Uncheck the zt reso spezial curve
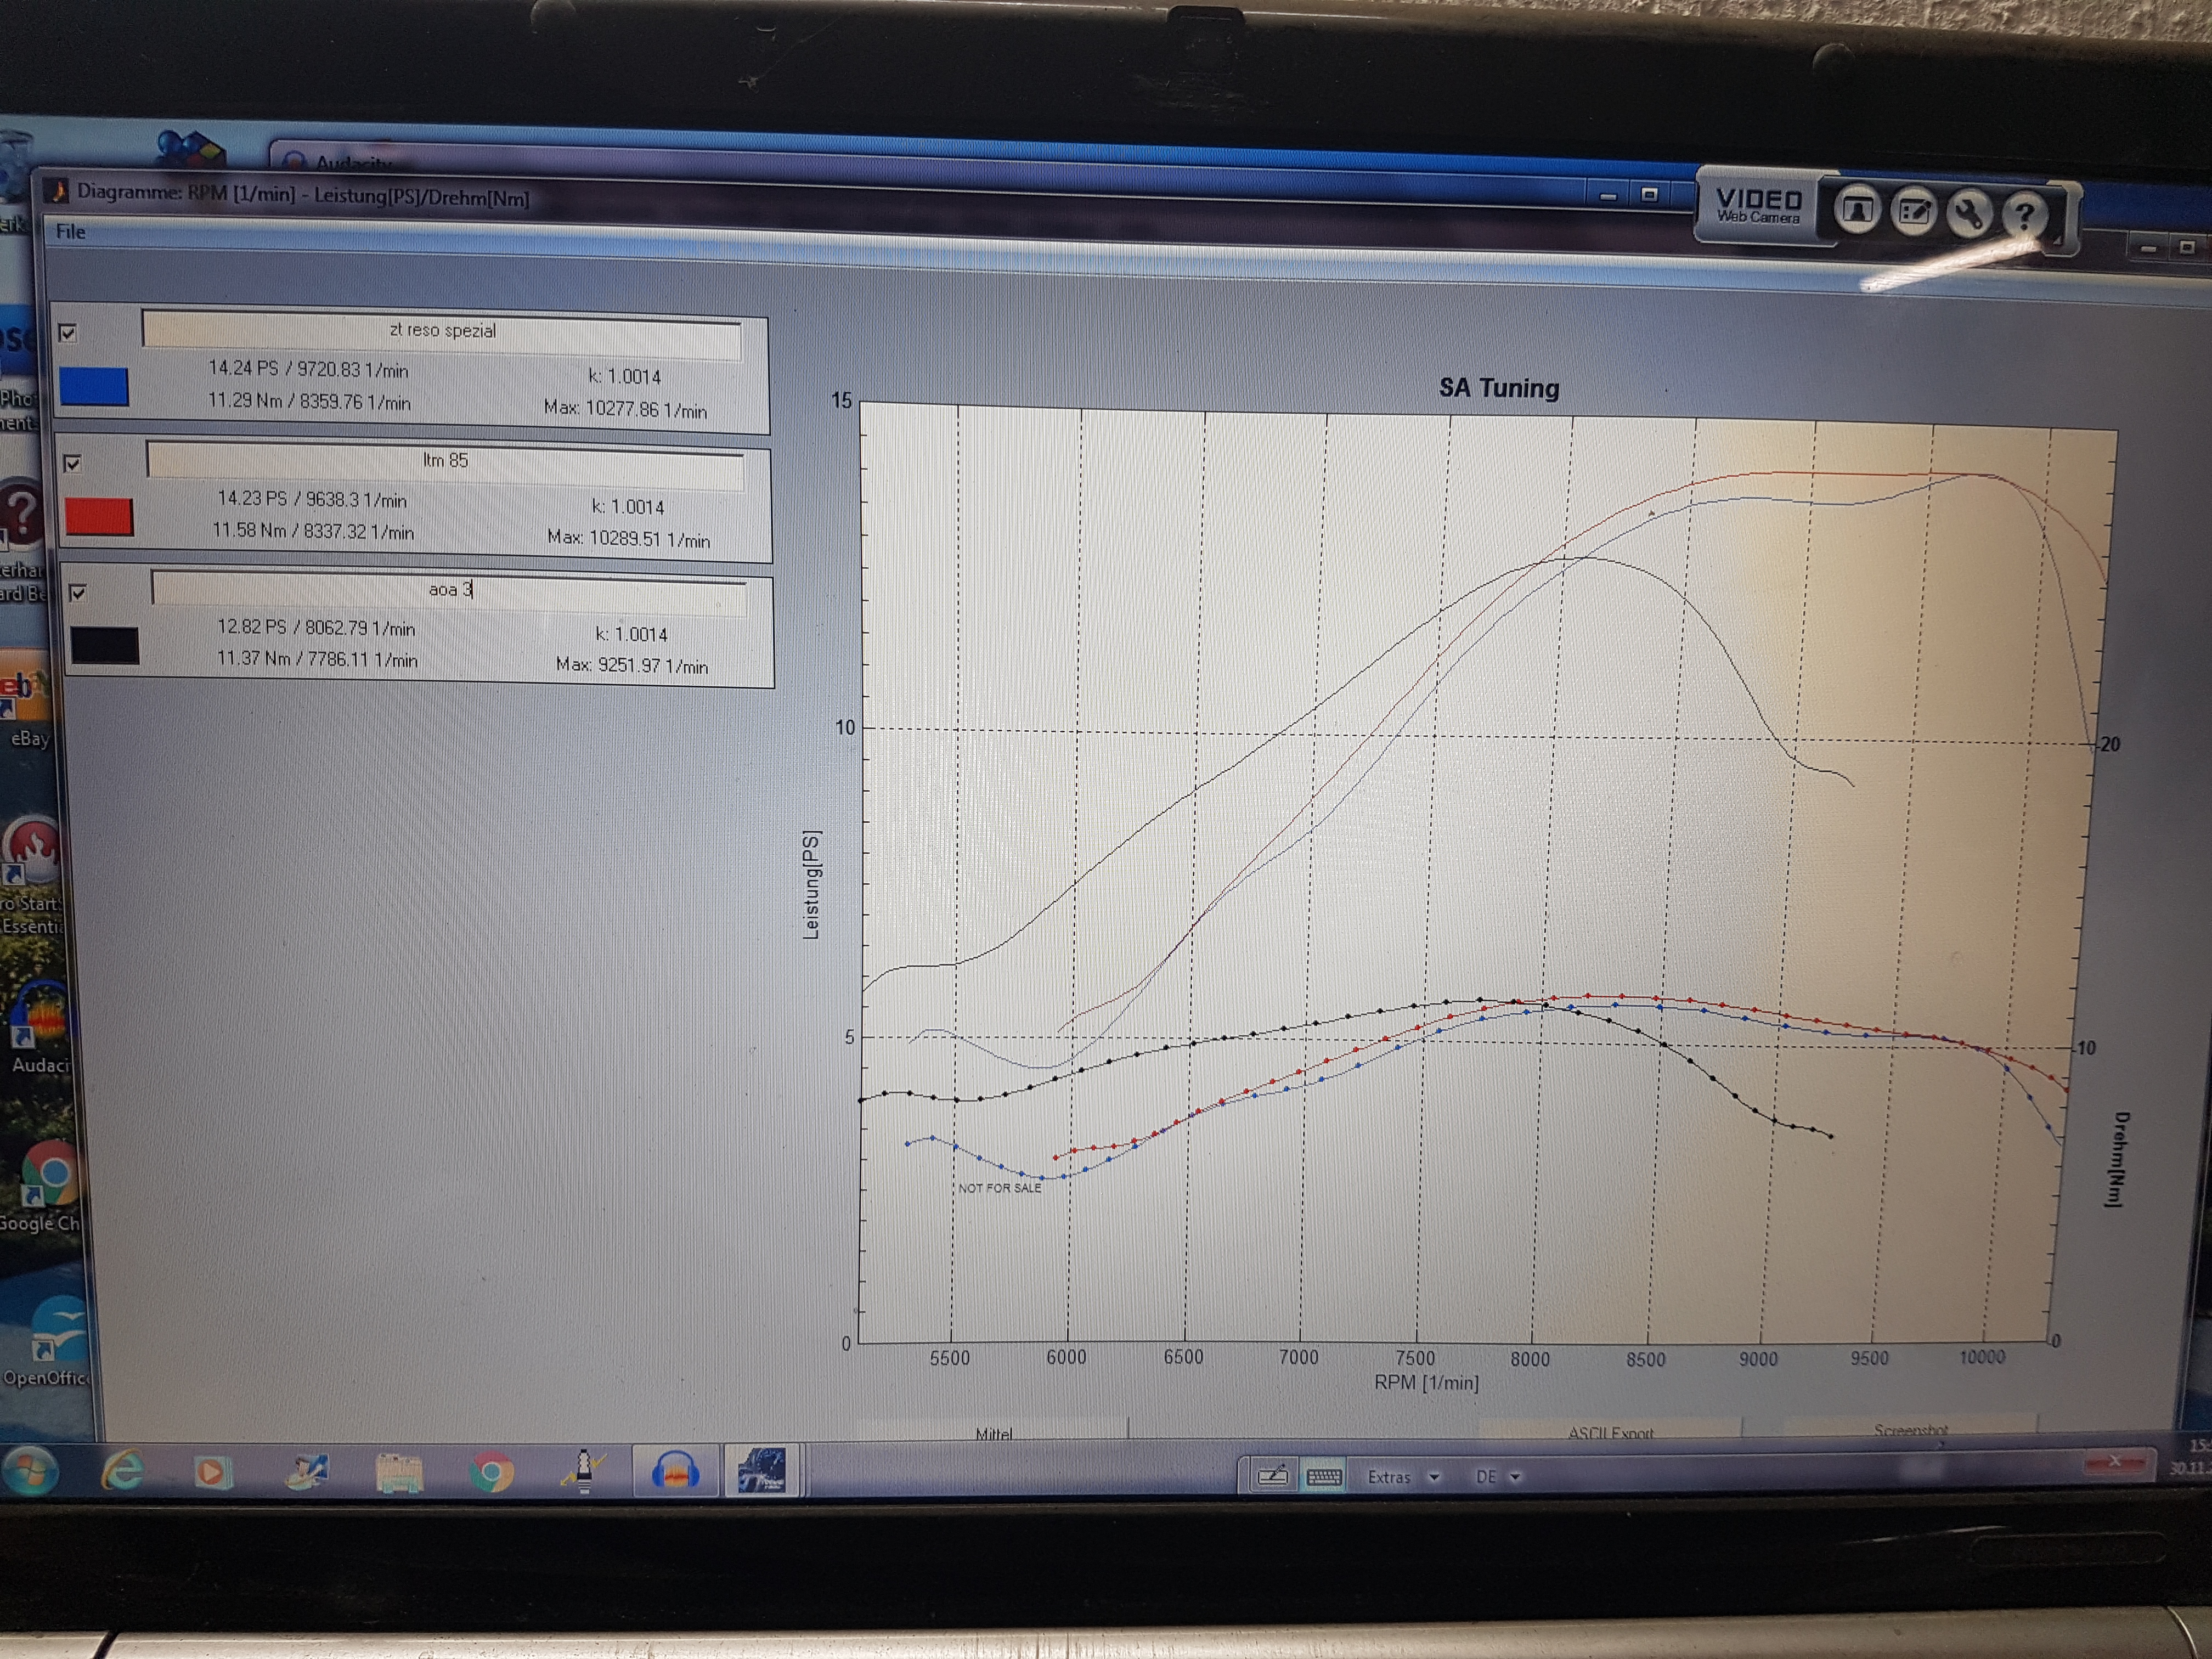This screenshot has height=1659, width=2212. (68, 333)
